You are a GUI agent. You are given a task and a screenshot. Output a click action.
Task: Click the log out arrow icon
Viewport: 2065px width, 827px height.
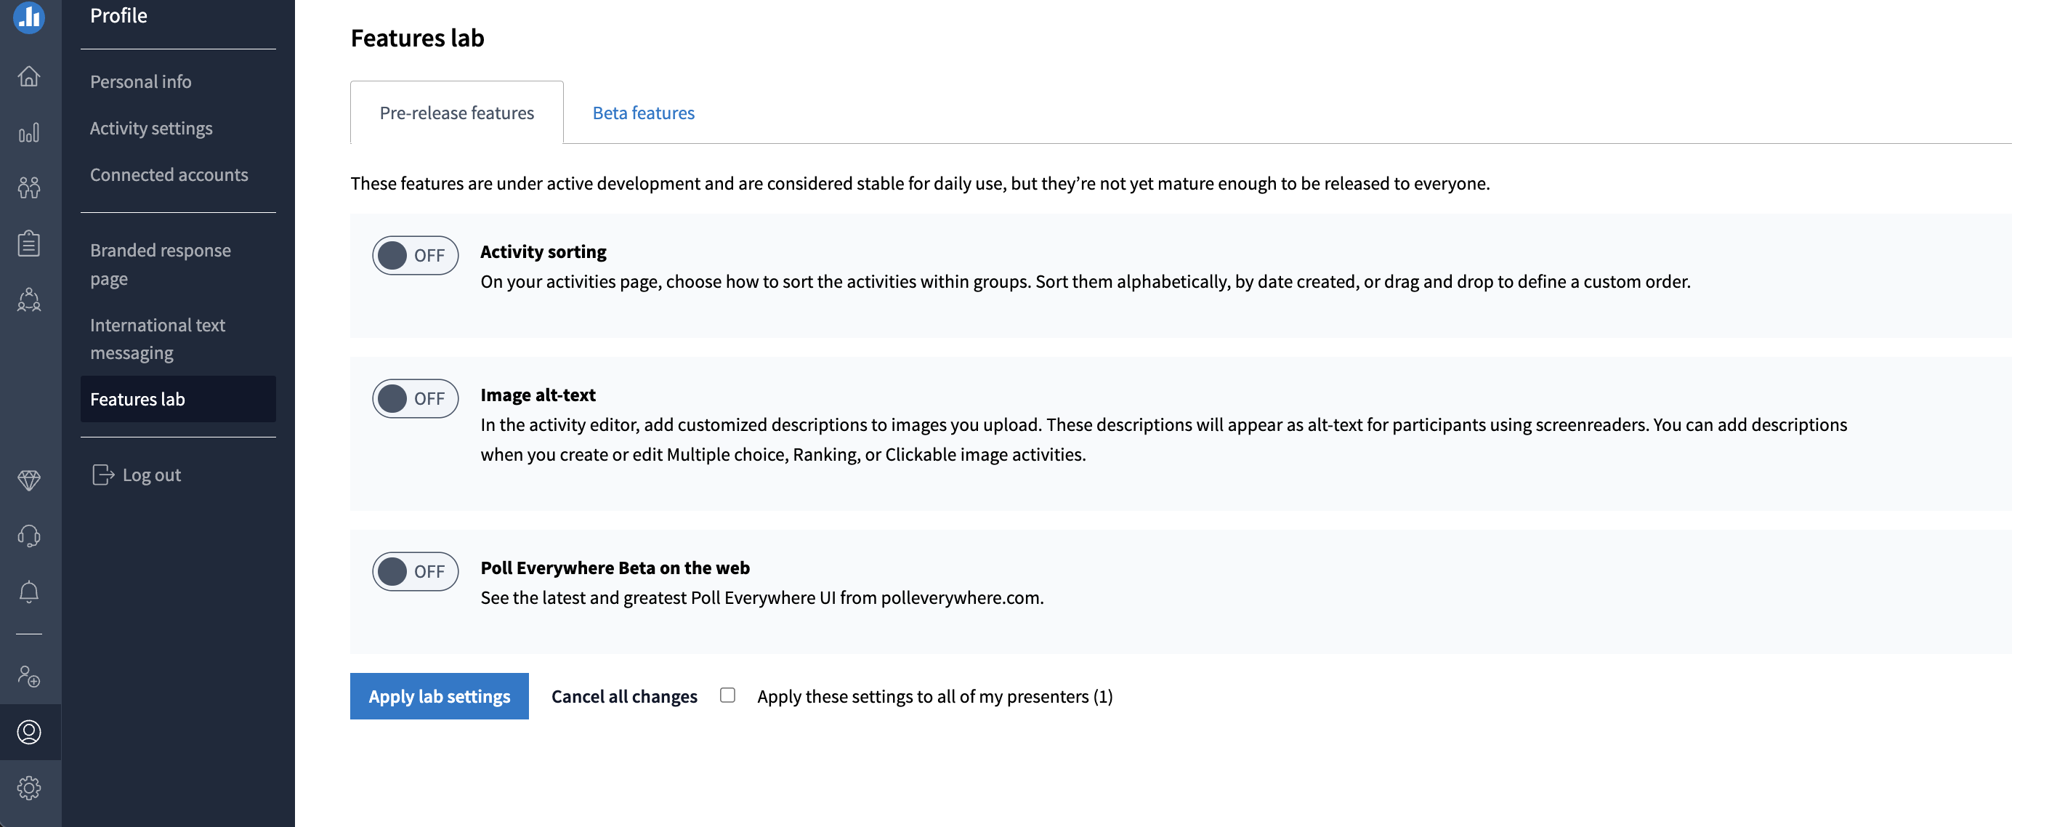click(x=103, y=475)
